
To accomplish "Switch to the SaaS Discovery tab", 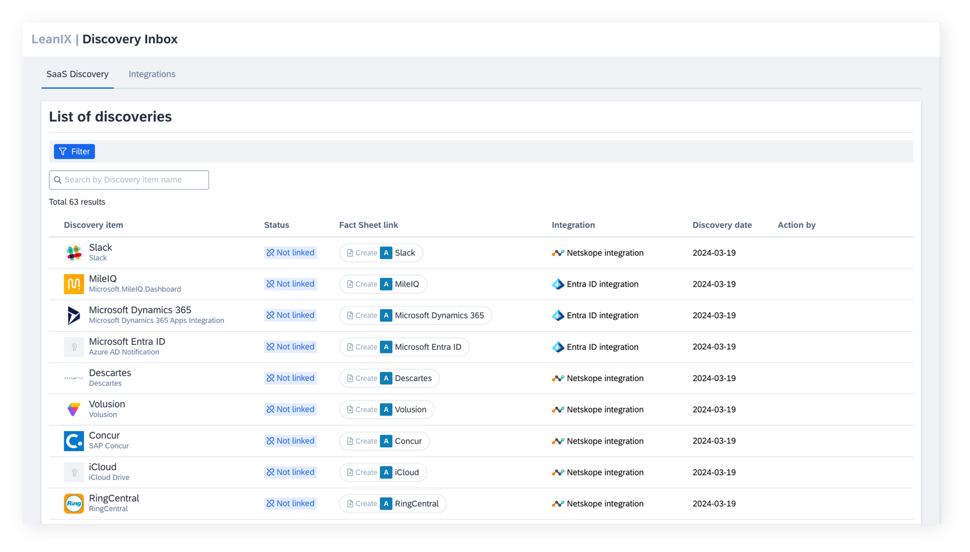I will (x=78, y=74).
